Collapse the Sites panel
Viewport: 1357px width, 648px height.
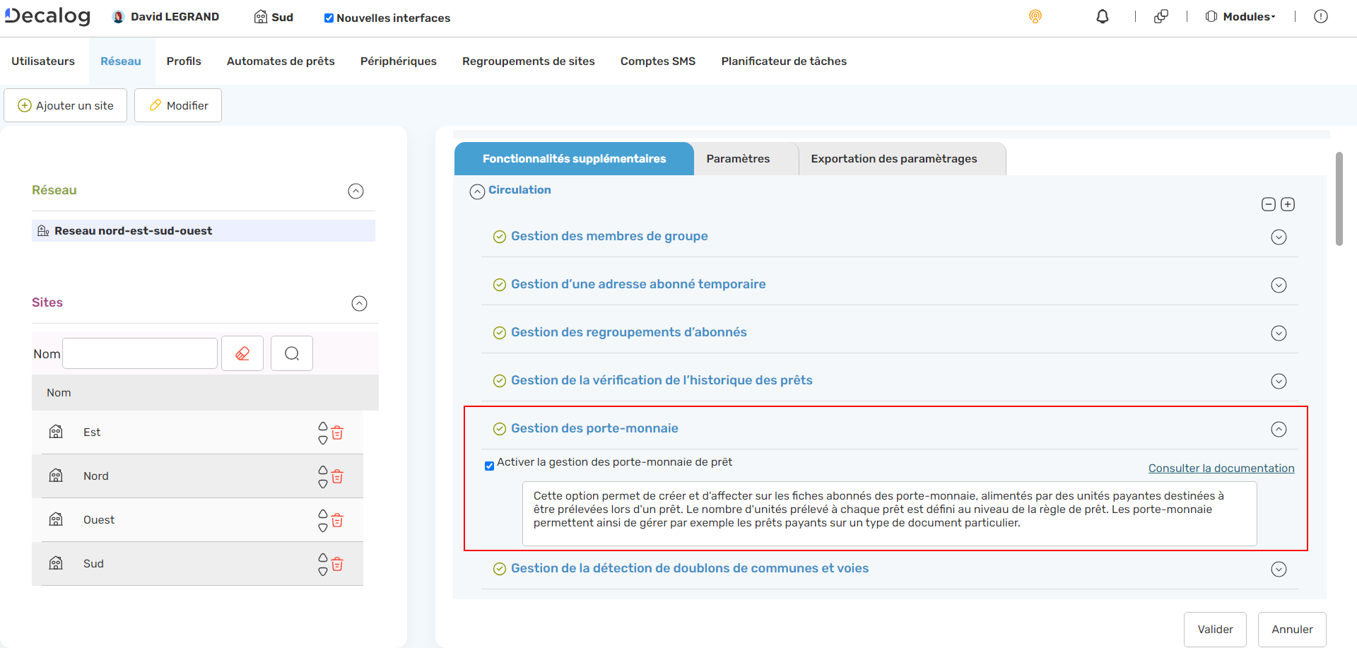359,303
